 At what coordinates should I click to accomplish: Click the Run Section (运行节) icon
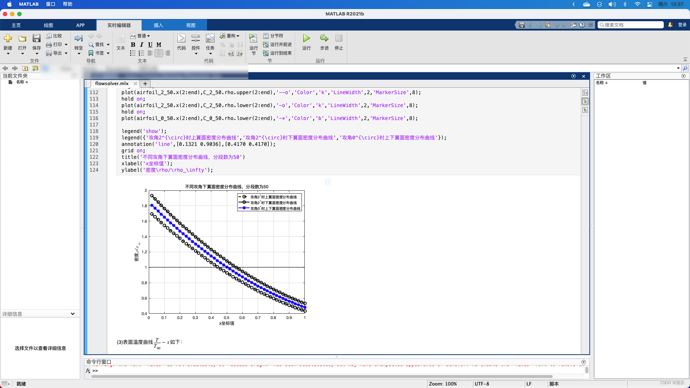click(x=253, y=39)
